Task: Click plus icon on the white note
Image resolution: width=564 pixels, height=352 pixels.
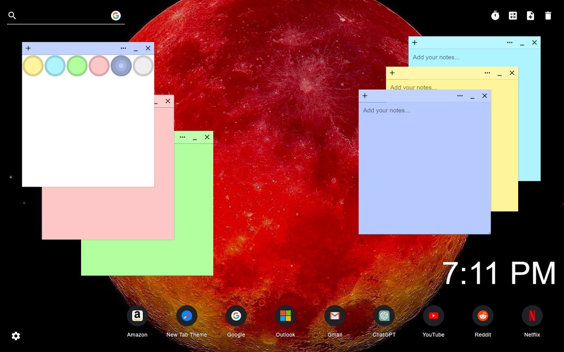Action: [28, 48]
